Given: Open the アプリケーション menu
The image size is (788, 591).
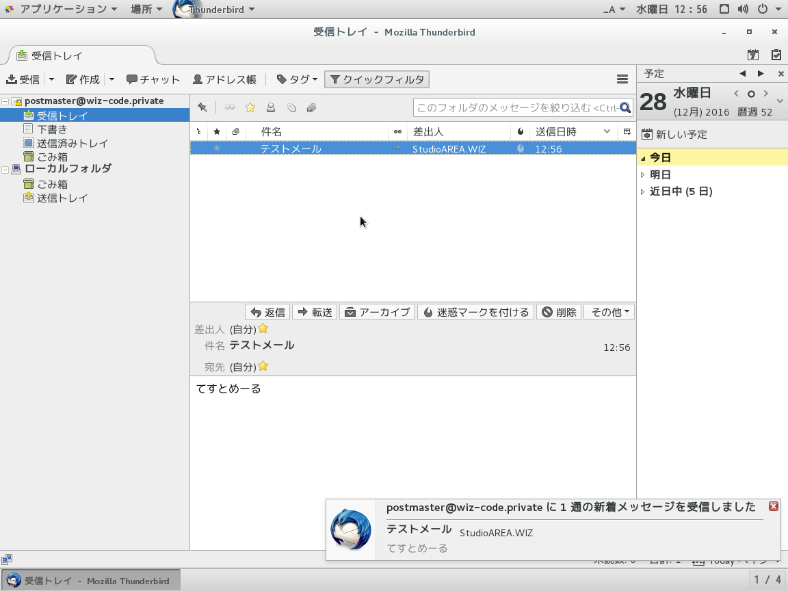Looking at the screenshot, I should [64, 9].
